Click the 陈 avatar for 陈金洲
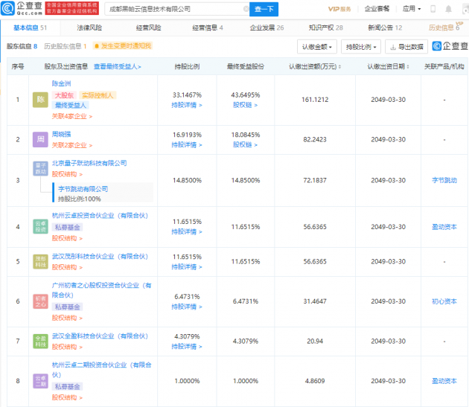Screen dimensions: 469x407 pos(40,100)
